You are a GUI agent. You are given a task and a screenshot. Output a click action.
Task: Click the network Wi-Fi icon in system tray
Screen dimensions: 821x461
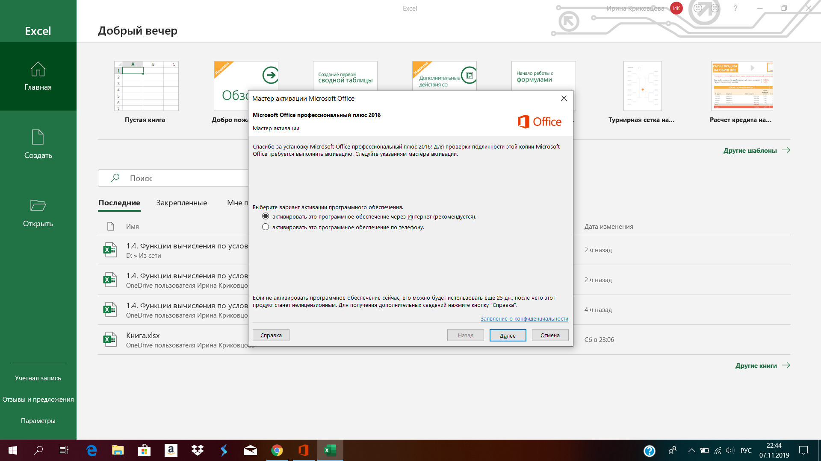[718, 450]
